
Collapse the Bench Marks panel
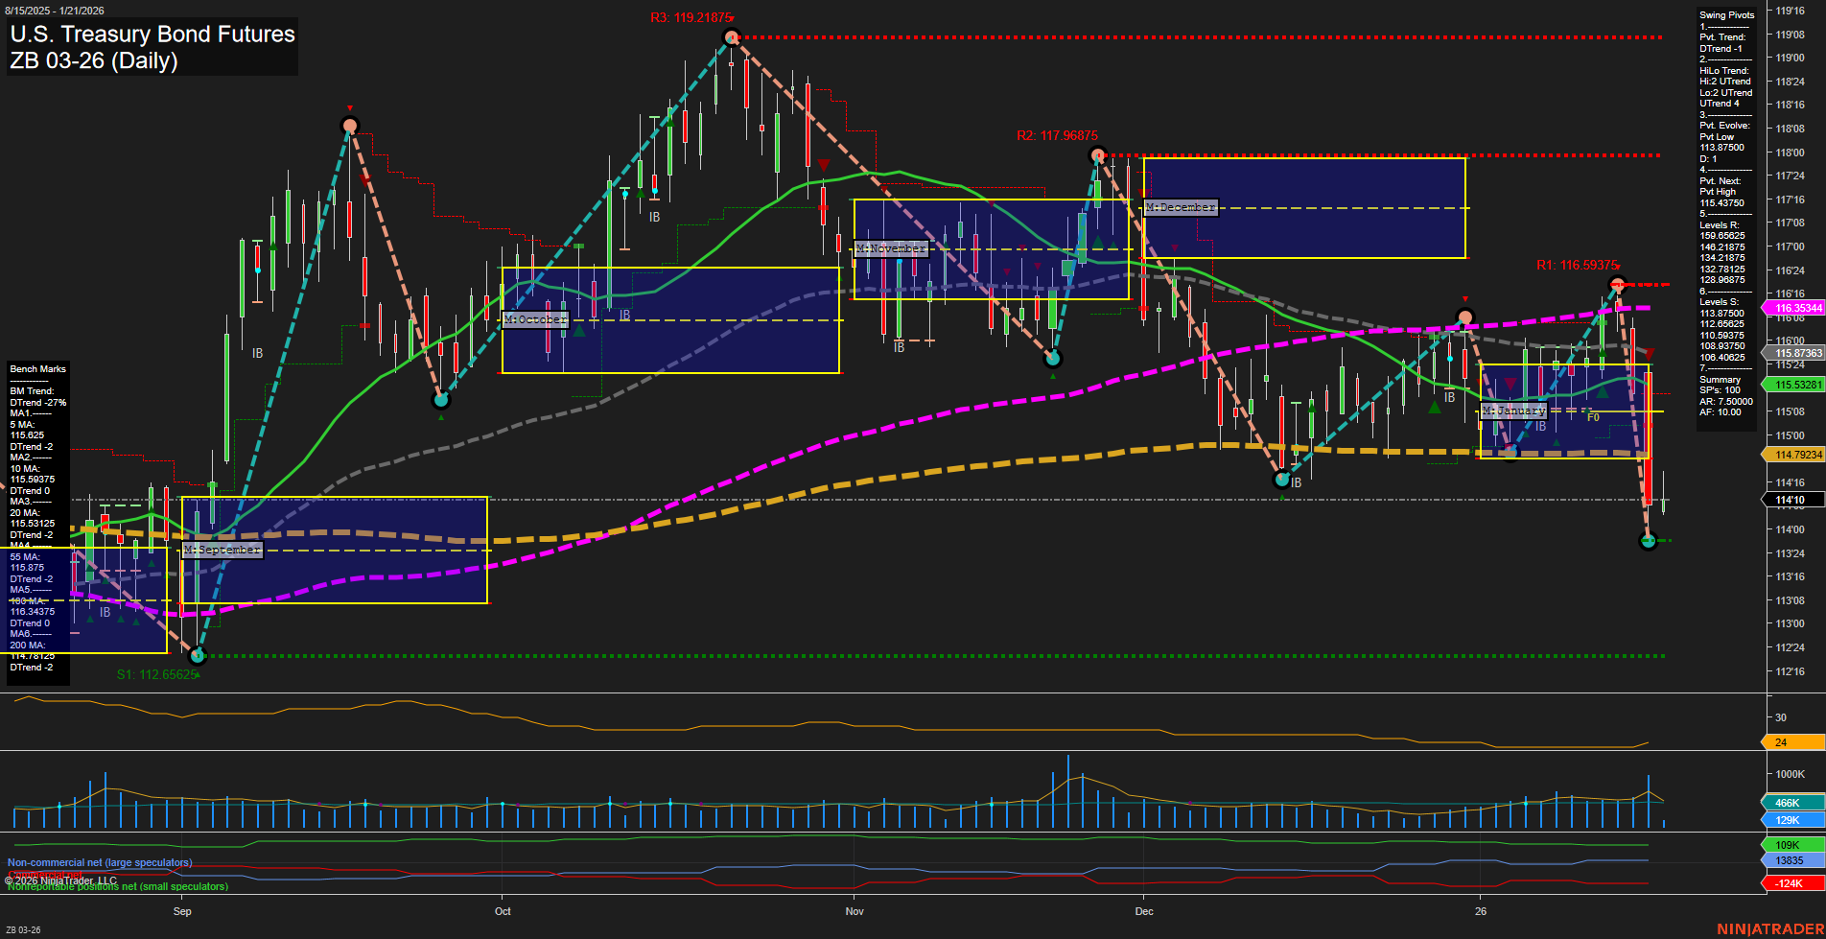tap(36, 368)
